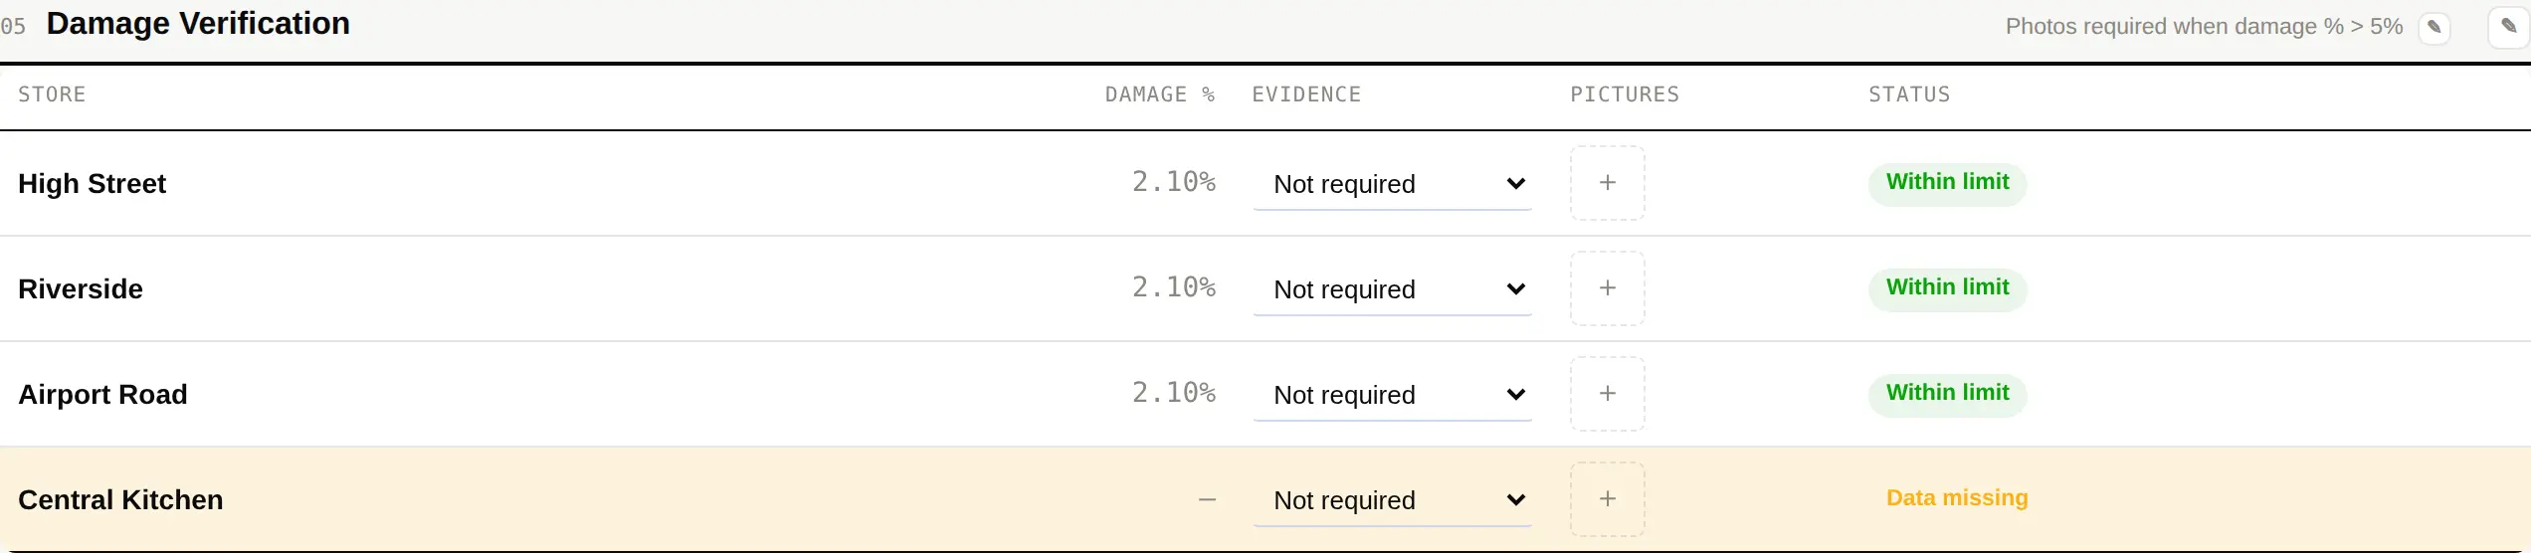The image size is (2531, 553).
Task: Add a picture for Central Kitchen
Action: point(1607,499)
